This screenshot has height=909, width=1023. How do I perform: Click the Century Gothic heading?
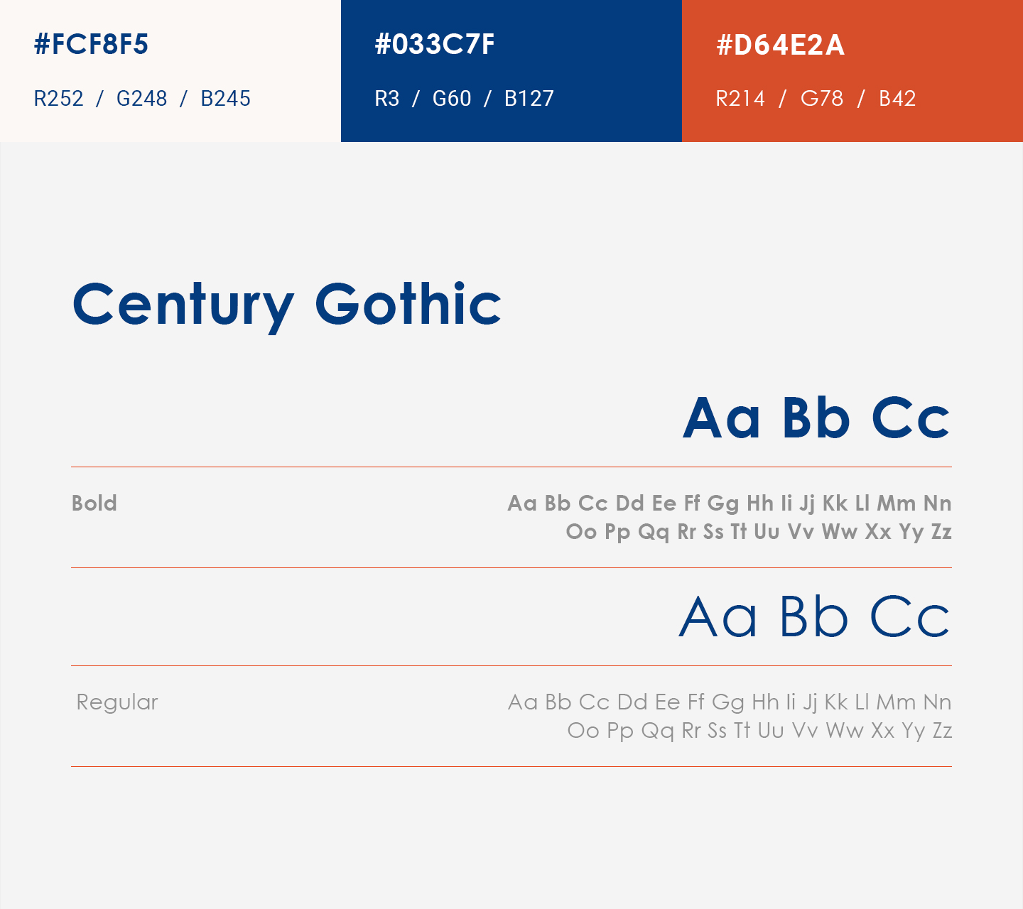(287, 304)
